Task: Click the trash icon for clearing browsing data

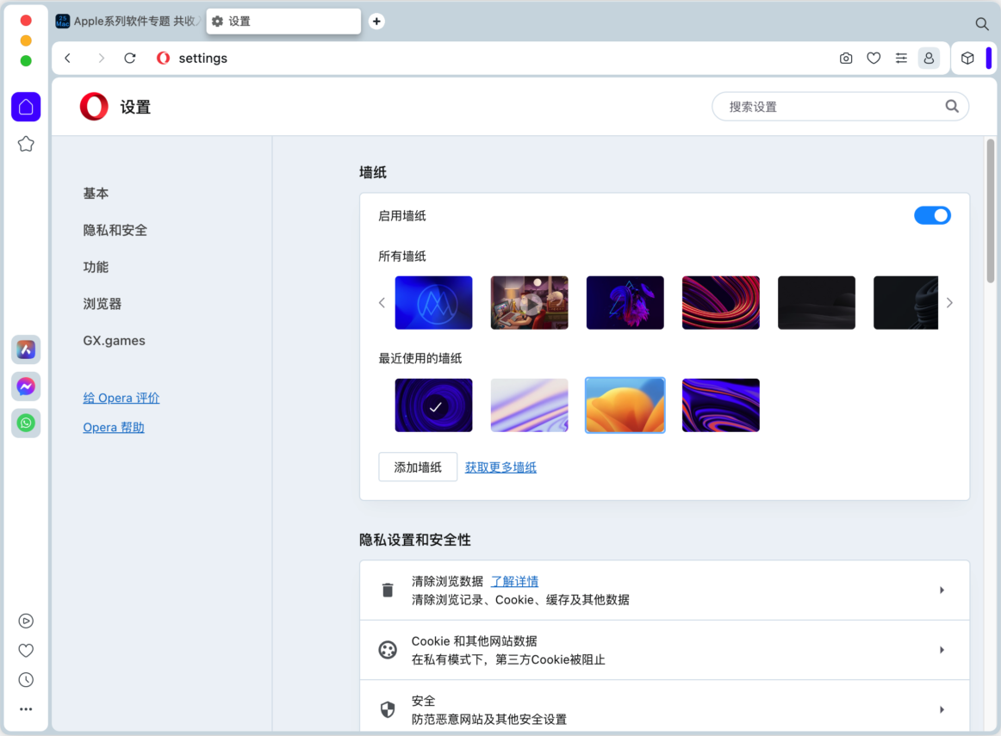Action: (388, 590)
